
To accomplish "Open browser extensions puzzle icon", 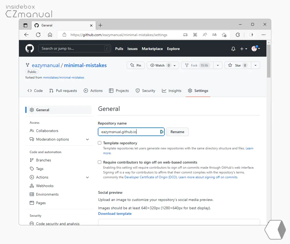I will (238, 35).
